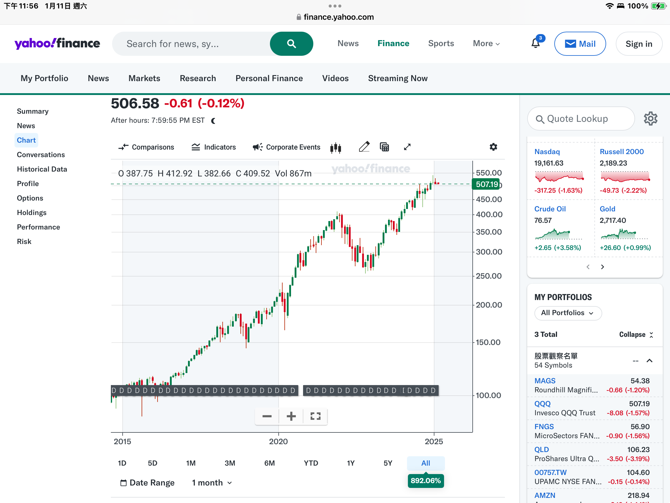Viewport: 670px width, 503px height.
Task: Expand the More menu in header
Action: point(486,44)
